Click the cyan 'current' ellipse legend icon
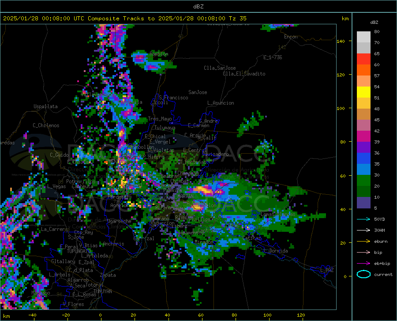This screenshot has height=321, width=397. 363,274
